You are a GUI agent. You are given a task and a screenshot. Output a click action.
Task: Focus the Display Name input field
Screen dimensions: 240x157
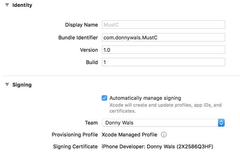pyautogui.click(x=163, y=25)
